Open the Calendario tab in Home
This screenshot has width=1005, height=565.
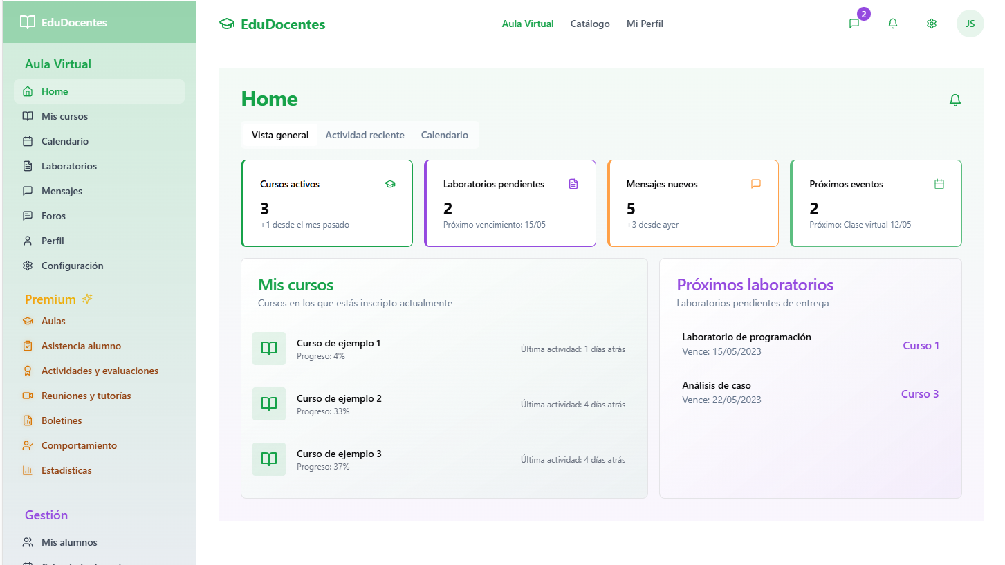point(444,135)
